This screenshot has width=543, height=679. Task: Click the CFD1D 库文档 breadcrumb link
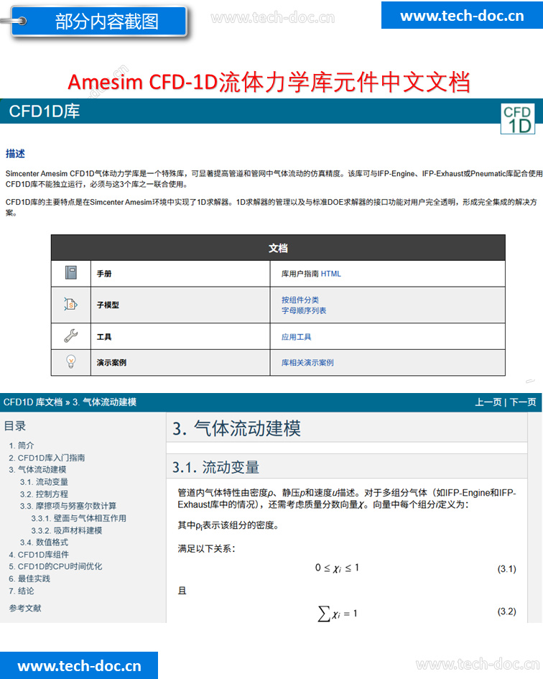pyautogui.click(x=33, y=402)
